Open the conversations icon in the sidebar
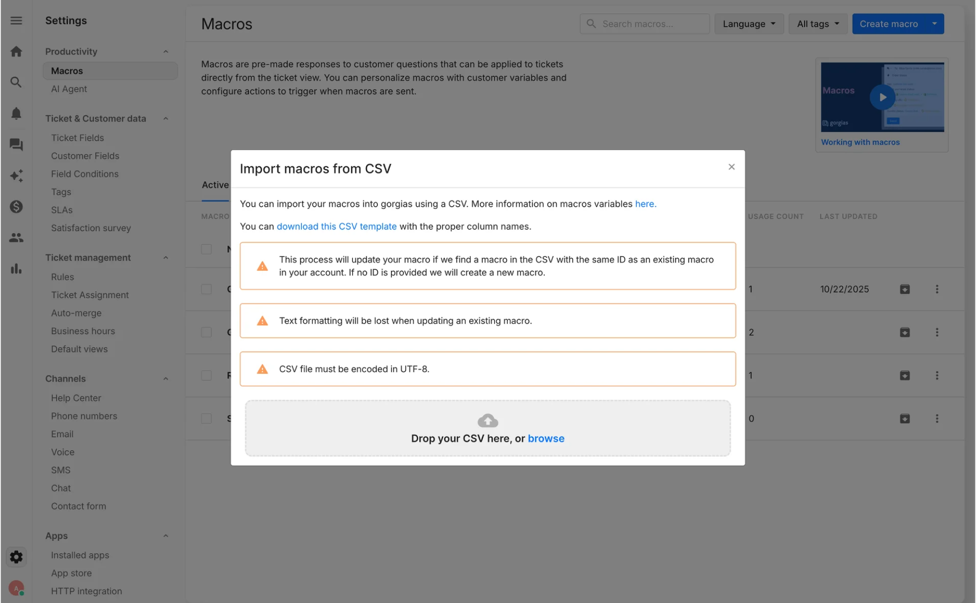Image resolution: width=976 pixels, height=603 pixels. pyautogui.click(x=16, y=144)
